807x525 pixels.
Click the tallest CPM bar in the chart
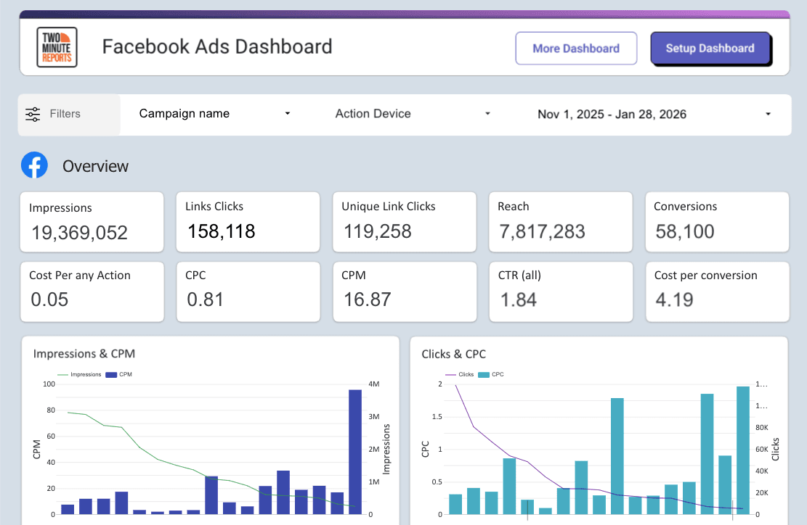tap(354, 450)
